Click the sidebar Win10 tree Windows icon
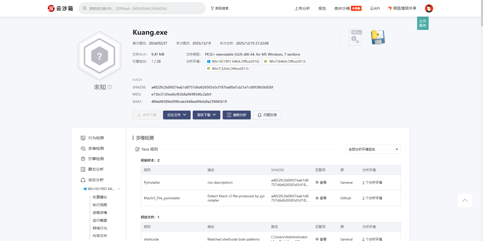 pyautogui.click(x=85, y=189)
